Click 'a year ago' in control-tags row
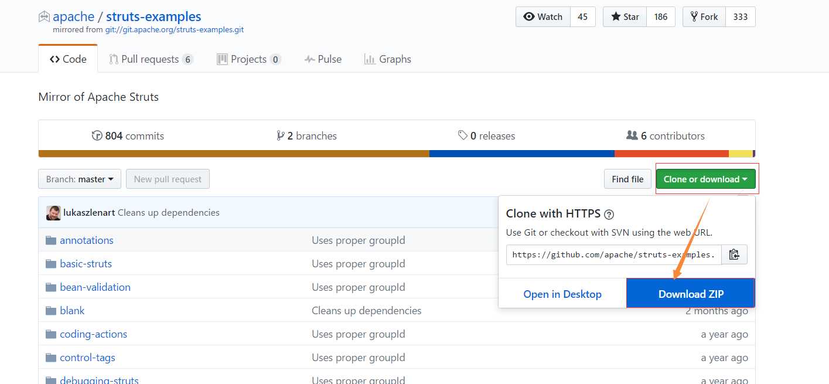Viewport: 829px width, 384px height. 724,357
